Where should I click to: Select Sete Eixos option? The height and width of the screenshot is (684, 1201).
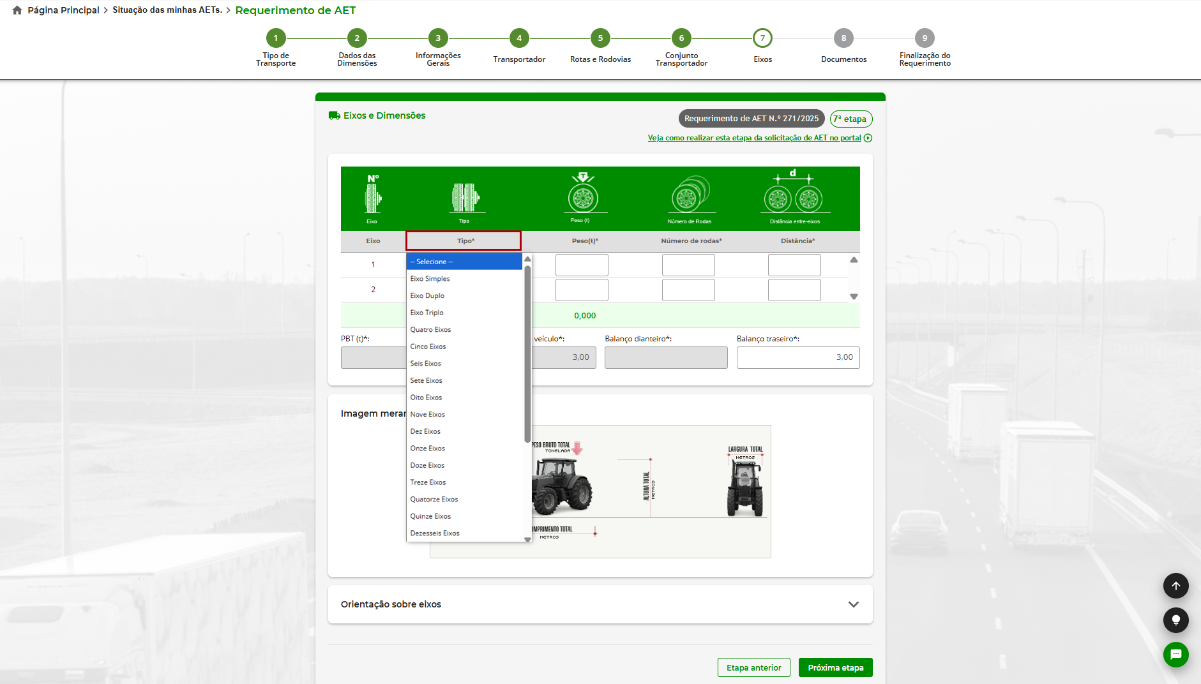click(x=464, y=380)
